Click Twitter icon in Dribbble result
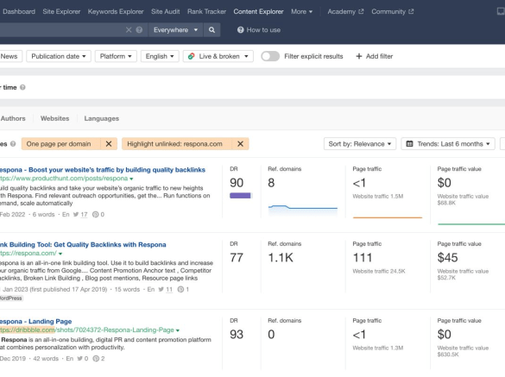This screenshot has width=505, height=377. 80,358
